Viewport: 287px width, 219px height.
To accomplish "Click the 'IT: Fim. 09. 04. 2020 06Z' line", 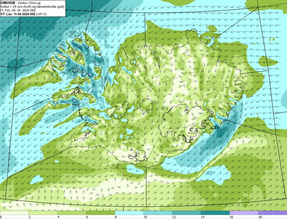I will 18,10.
